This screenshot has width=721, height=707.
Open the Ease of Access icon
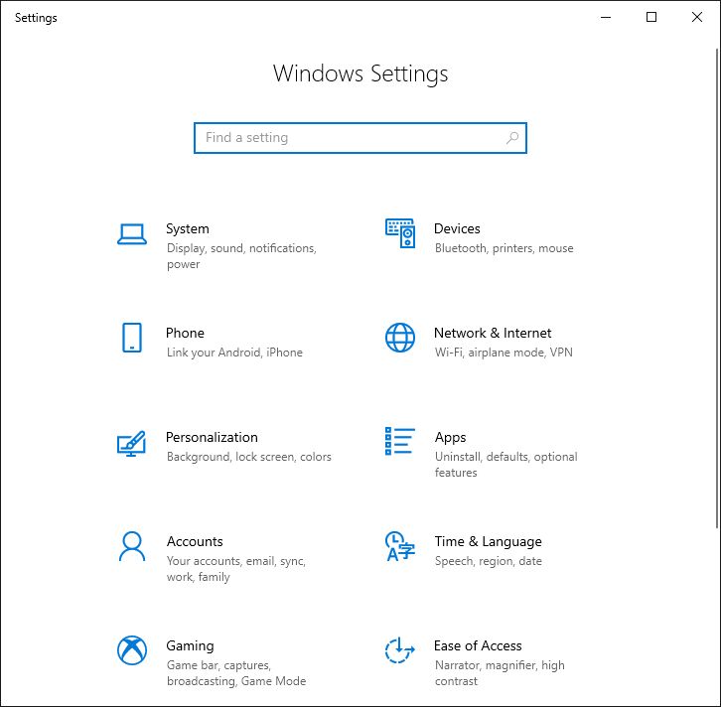point(400,650)
